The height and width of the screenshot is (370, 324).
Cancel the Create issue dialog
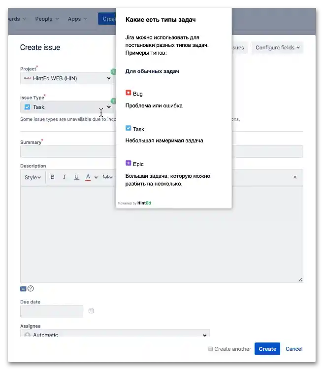(294, 349)
